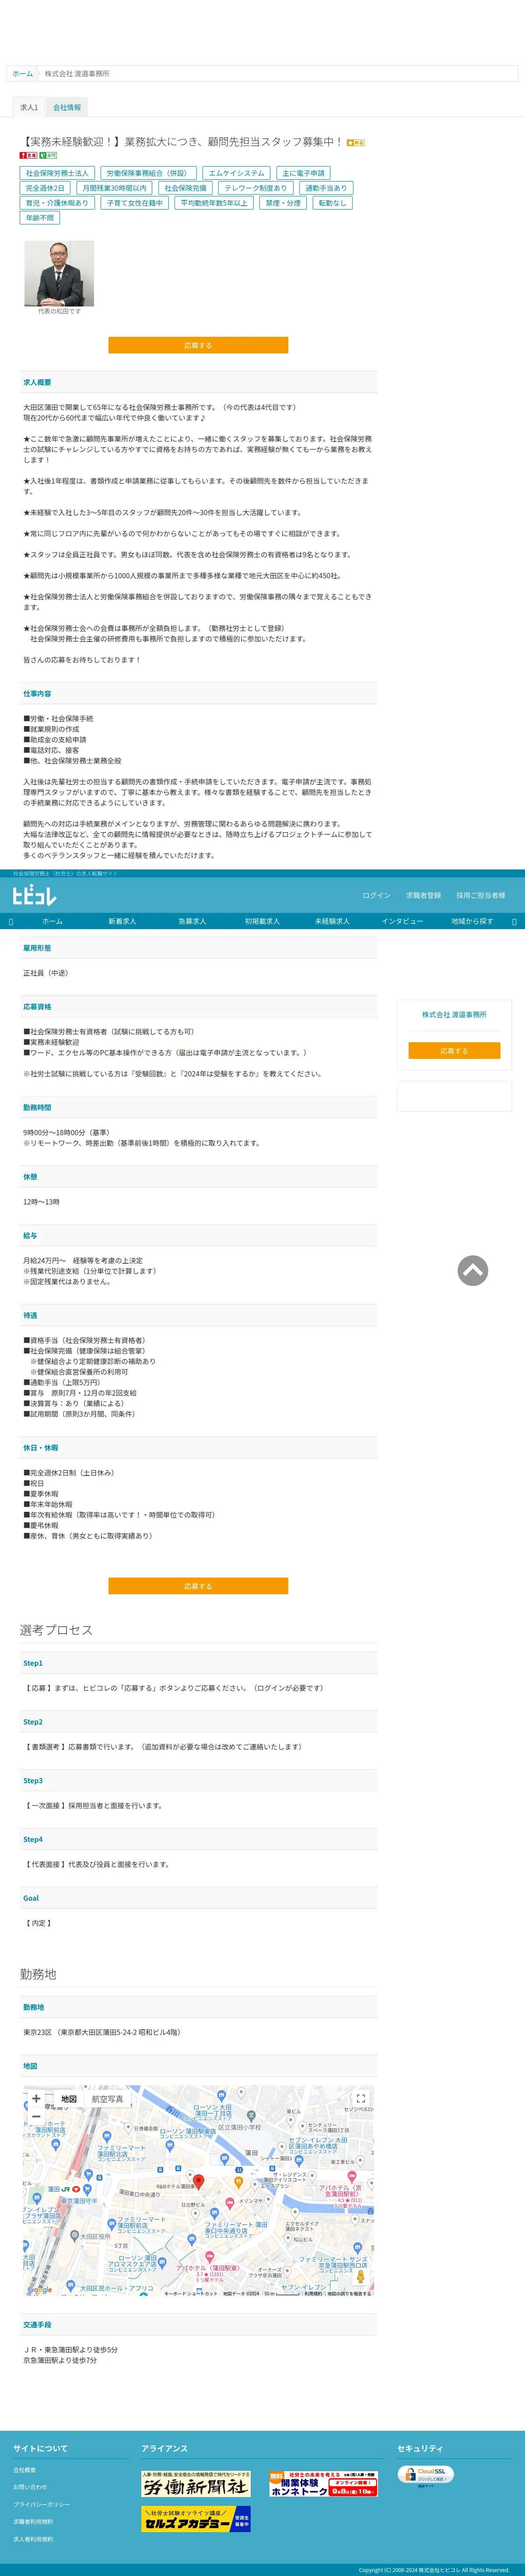Click the テレワーク制度あり tag

(x=255, y=188)
